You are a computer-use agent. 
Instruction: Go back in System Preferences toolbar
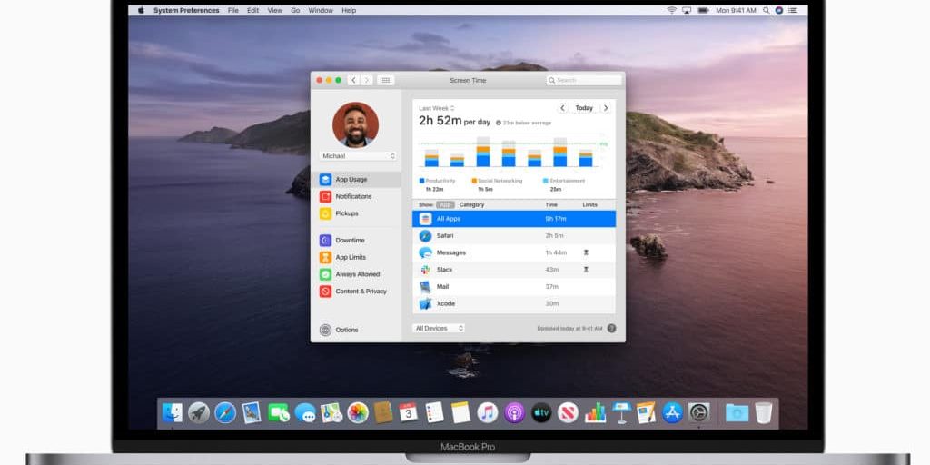coord(353,80)
